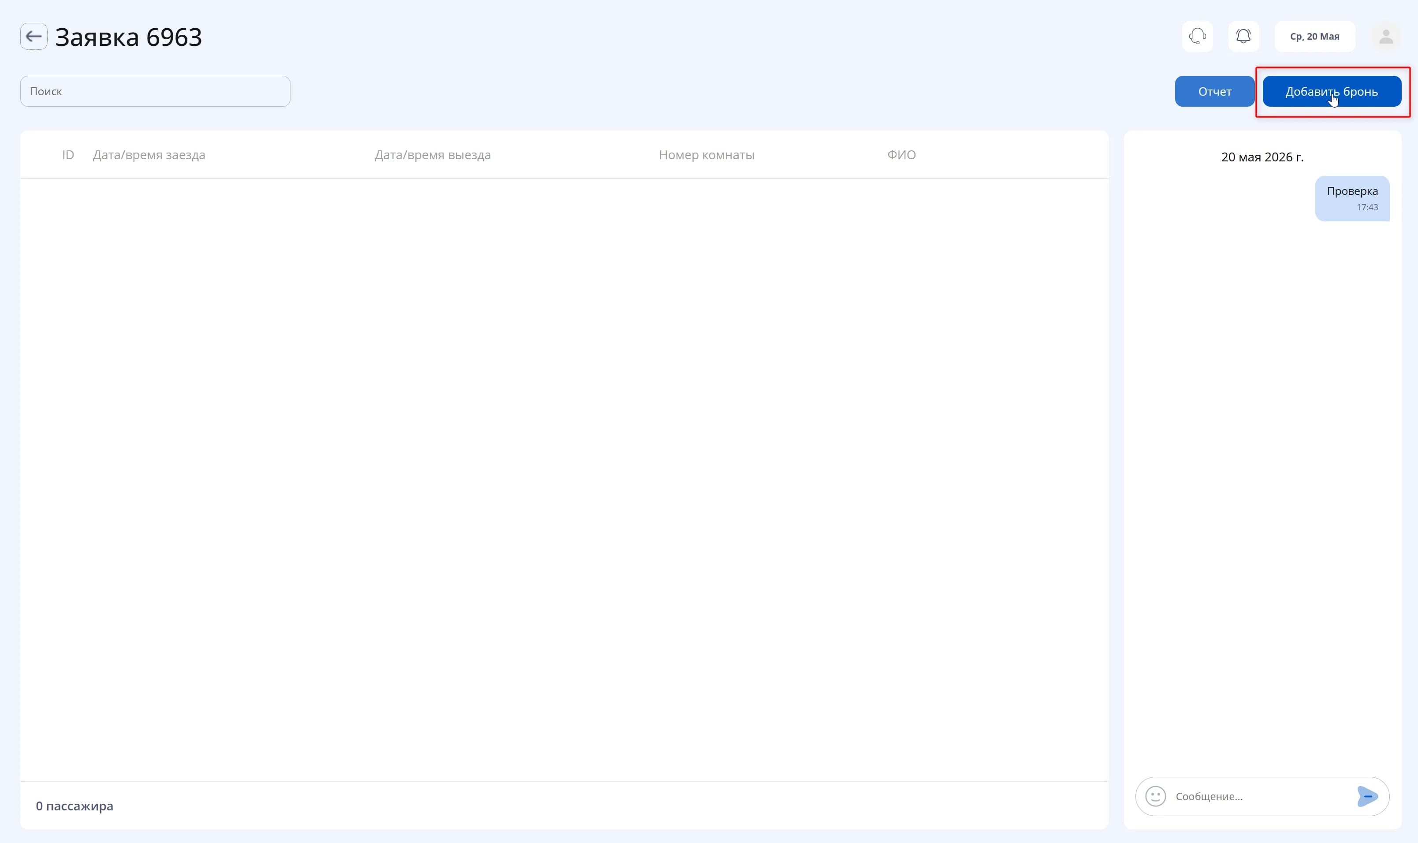This screenshot has height=843, width=1418.
Task: Open the user profile avatar
Action: pyautogui.click(x=1386, y=36)
